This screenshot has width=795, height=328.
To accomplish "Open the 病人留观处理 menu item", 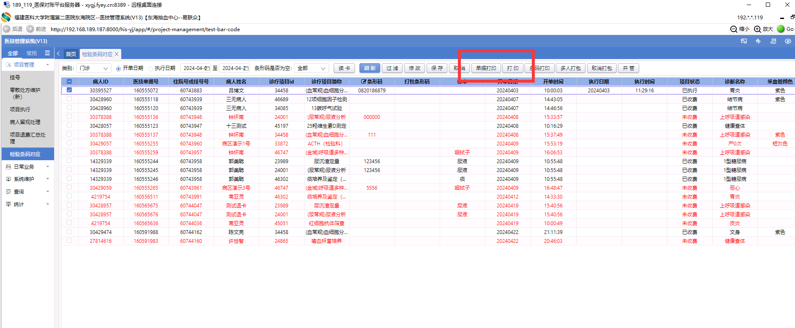I will pyautogui.click(x=28, y=122).
